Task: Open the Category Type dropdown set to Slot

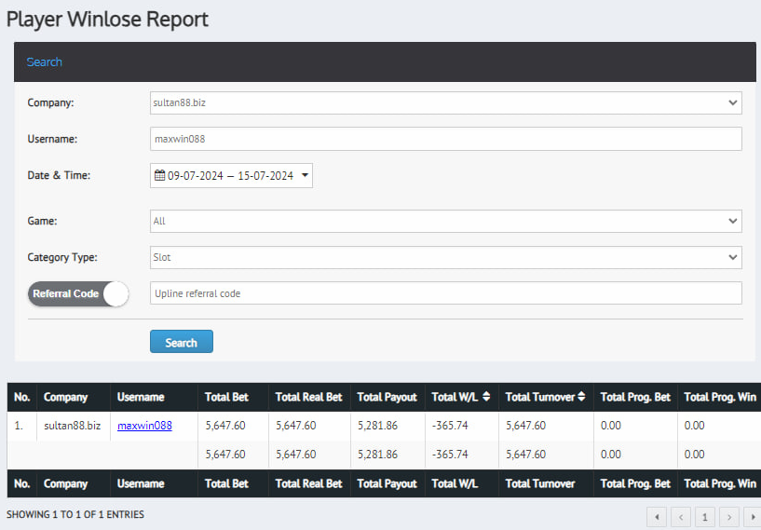Action: pos(445,257)
